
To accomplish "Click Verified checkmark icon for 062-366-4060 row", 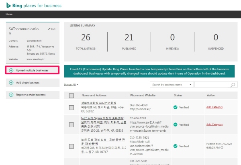I will [176, 107].
